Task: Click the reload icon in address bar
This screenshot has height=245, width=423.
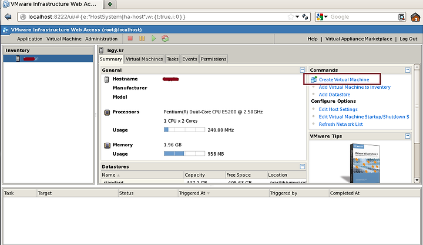Action: [305, 16]
